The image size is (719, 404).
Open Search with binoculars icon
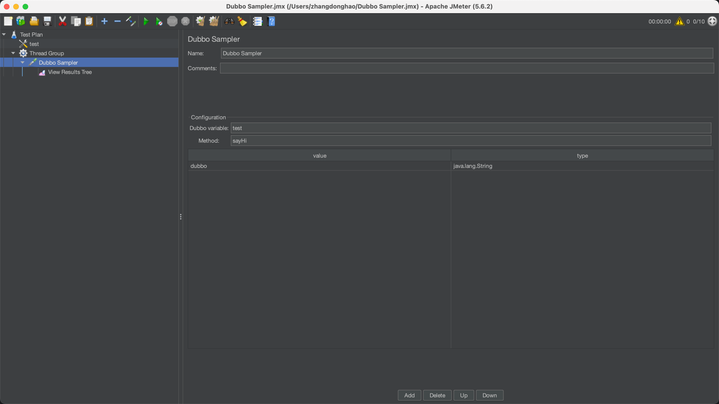click(229, 21)
